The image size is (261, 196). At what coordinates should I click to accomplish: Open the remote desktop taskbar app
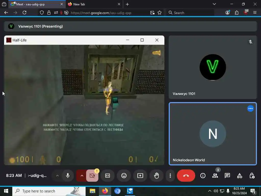pyautogui.click(x=130, y=191)
